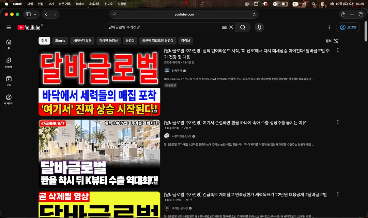
Task: Select the 최근에 업로드된 동영상 chip
Action: tap(158, 41)
